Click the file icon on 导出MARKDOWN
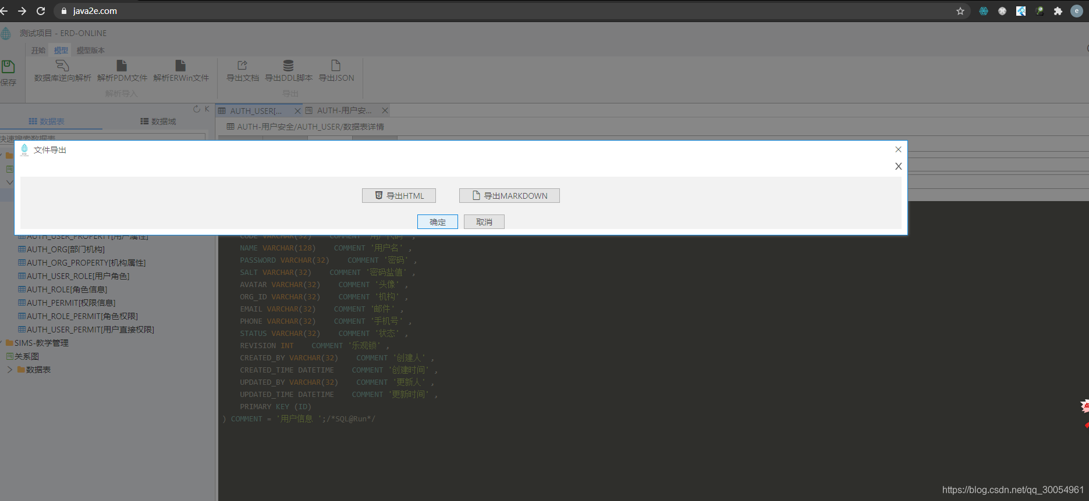The height and width of the screenshot is (501, 1089). coord(476,195)
